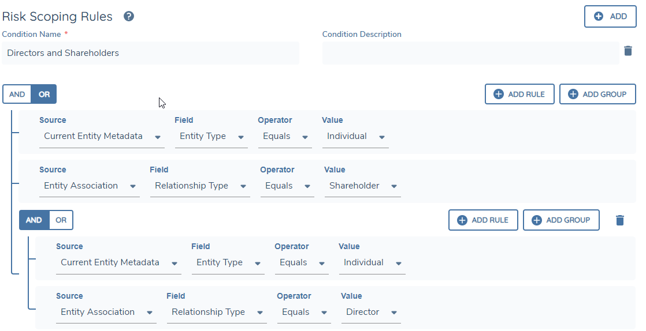Add rule to the nested group
Screen dimensions: 646x331
click(483, 220)
